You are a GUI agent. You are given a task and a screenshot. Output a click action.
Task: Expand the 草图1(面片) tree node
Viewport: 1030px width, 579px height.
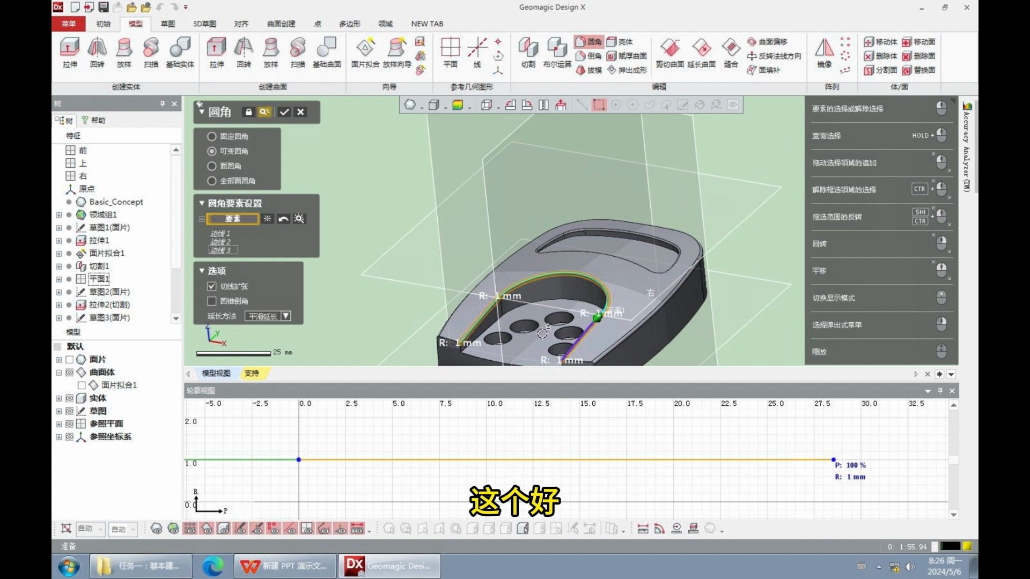(58, 228)
